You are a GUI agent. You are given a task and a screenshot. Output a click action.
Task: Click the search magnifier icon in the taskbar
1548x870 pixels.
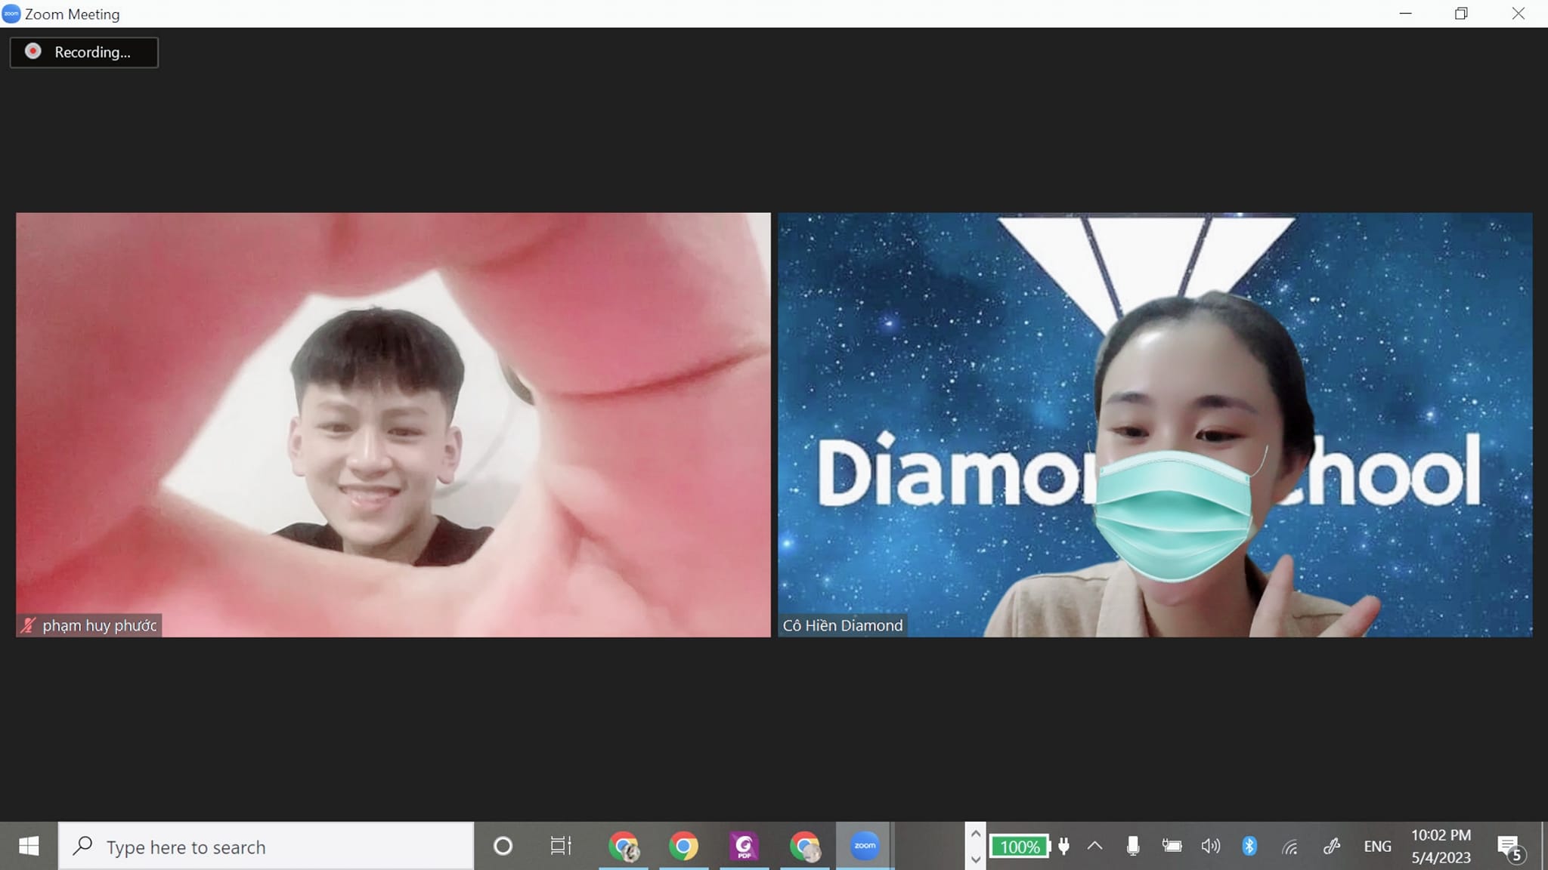pyautogui.click(x=82, y=846)
